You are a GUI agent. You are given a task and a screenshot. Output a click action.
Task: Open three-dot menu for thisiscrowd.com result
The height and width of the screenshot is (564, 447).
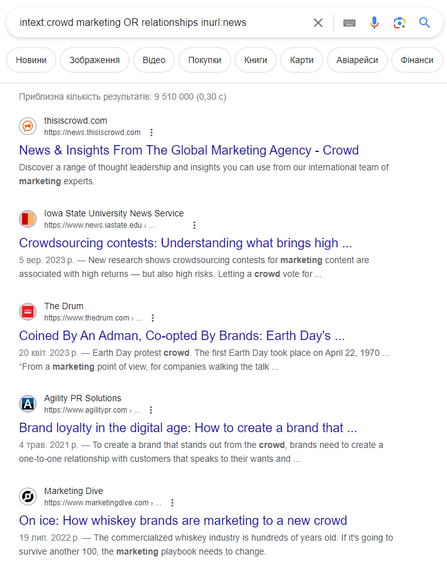tap(152, 132)
